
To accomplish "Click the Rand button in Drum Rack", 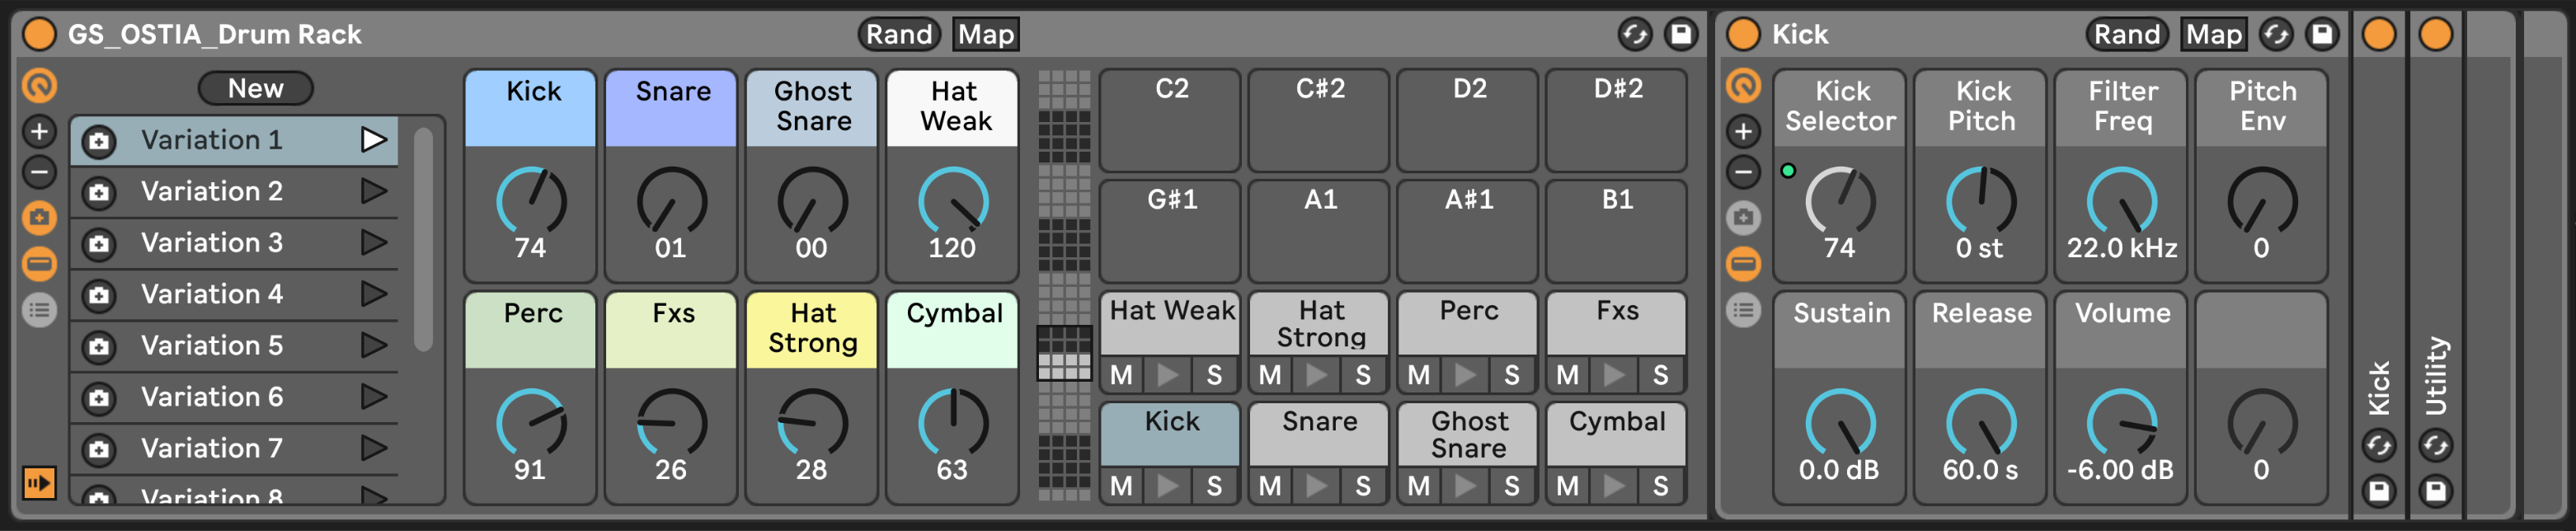I will point(899,35).
